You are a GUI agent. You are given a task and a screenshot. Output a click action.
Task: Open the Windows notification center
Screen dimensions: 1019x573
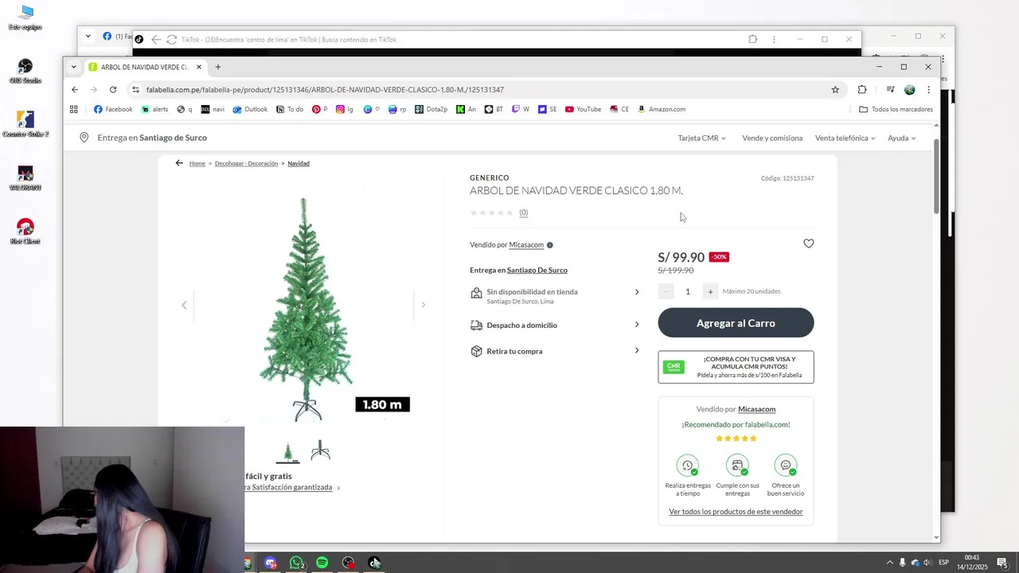click(1002, 563)
